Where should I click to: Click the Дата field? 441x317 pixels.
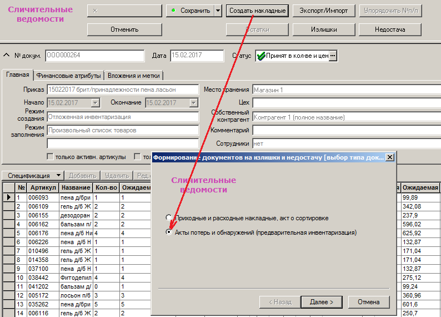coord(197,56)
